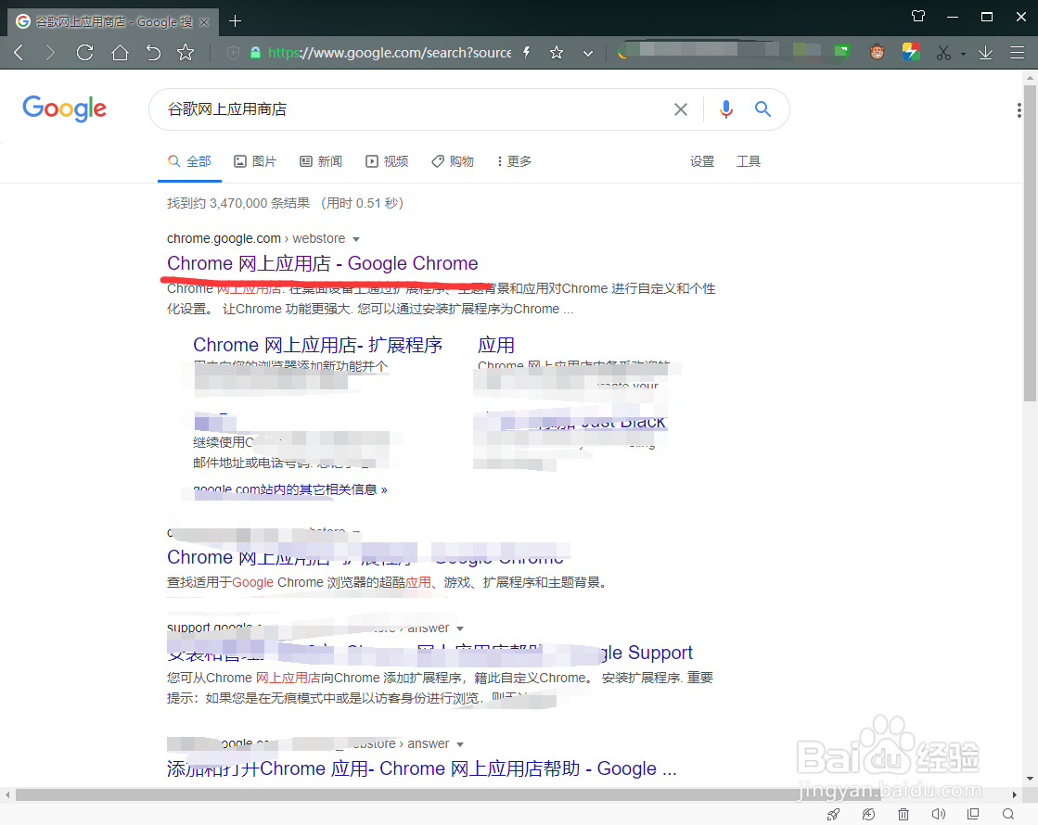Click the rocket accelerator status icon
The height and width of the screenshot is (825, 1038).
click(x=833, y=815)
